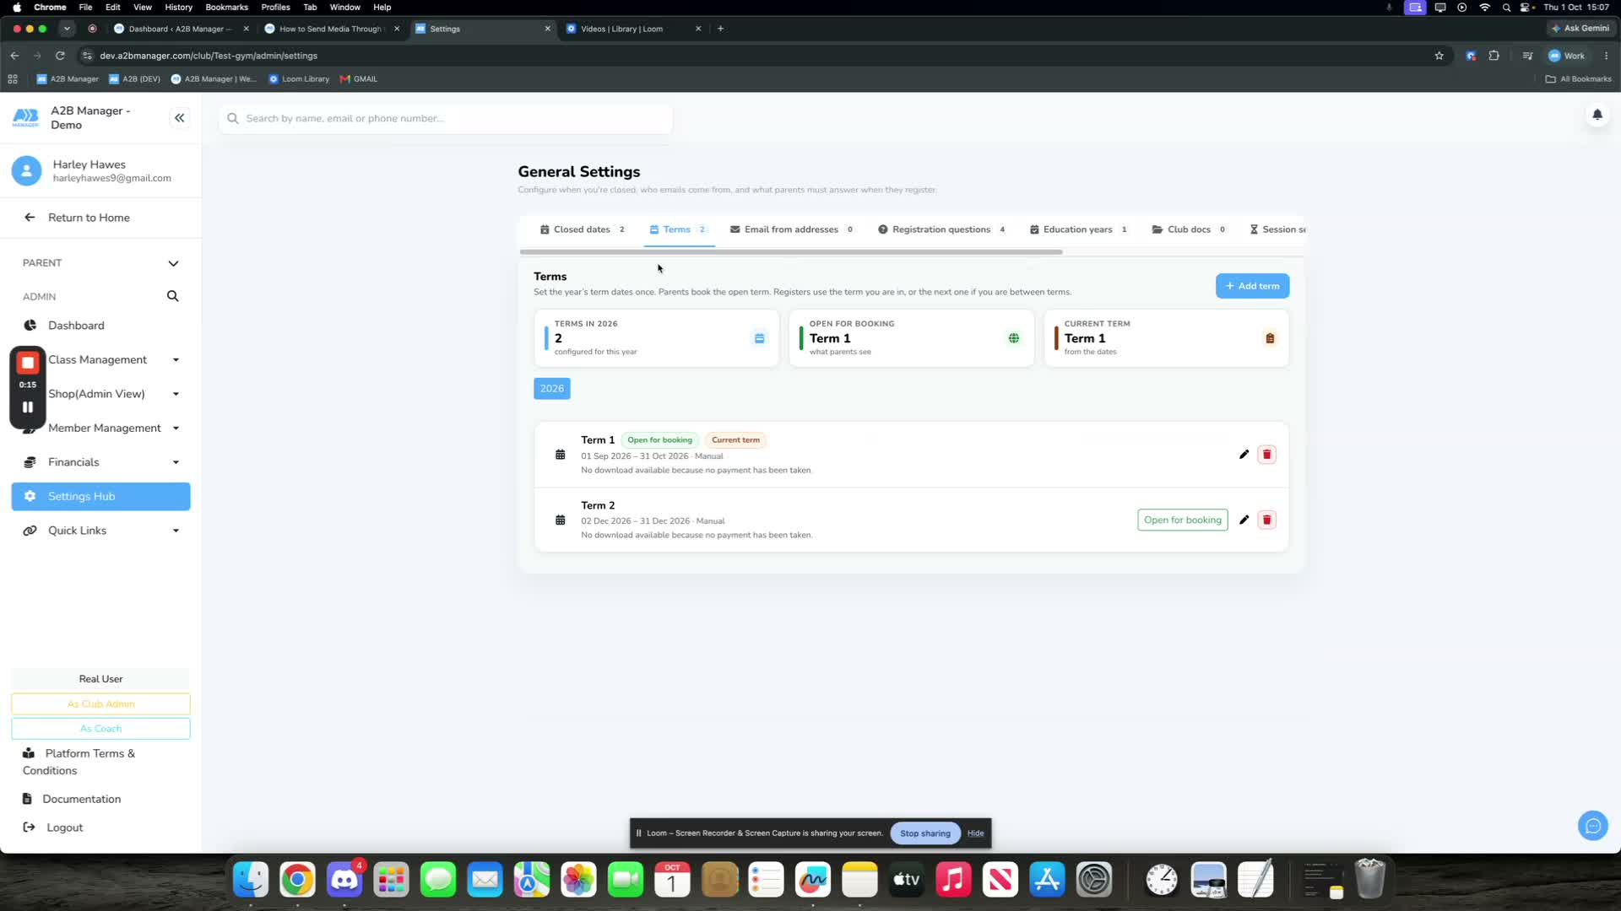
Task: Click the admin search magnifier icon
Action: 172,296
